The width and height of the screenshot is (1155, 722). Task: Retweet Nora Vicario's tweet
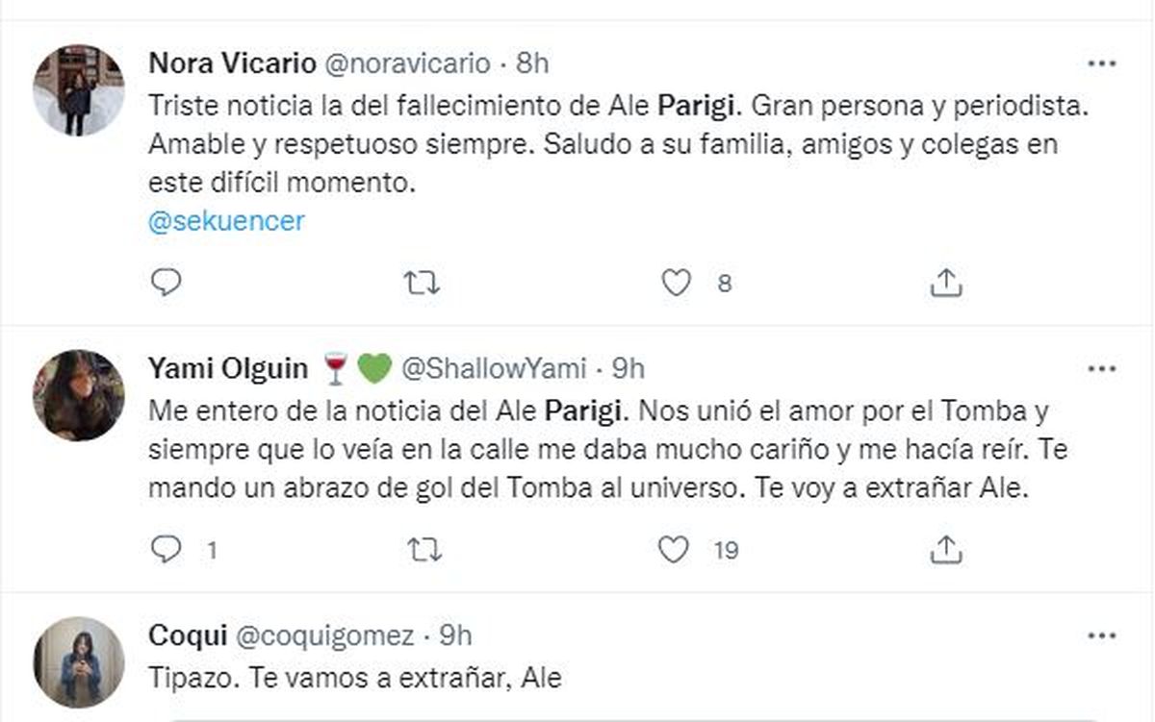tap(423, 282)
